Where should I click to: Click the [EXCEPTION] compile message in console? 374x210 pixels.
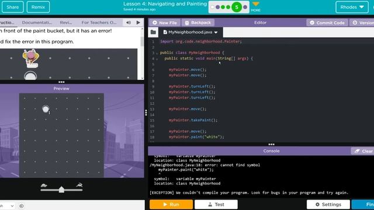(x=249, y=192)
